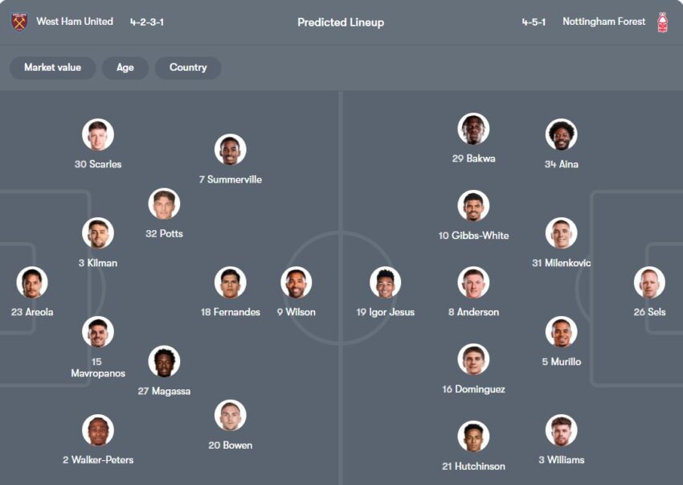Screen dimensions: 683x485
Task: Open Summerville's player avatar
Action: [231, 150]
